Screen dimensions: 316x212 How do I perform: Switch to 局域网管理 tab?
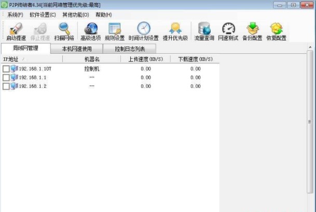pyautogui.click(x=25, y=48)
